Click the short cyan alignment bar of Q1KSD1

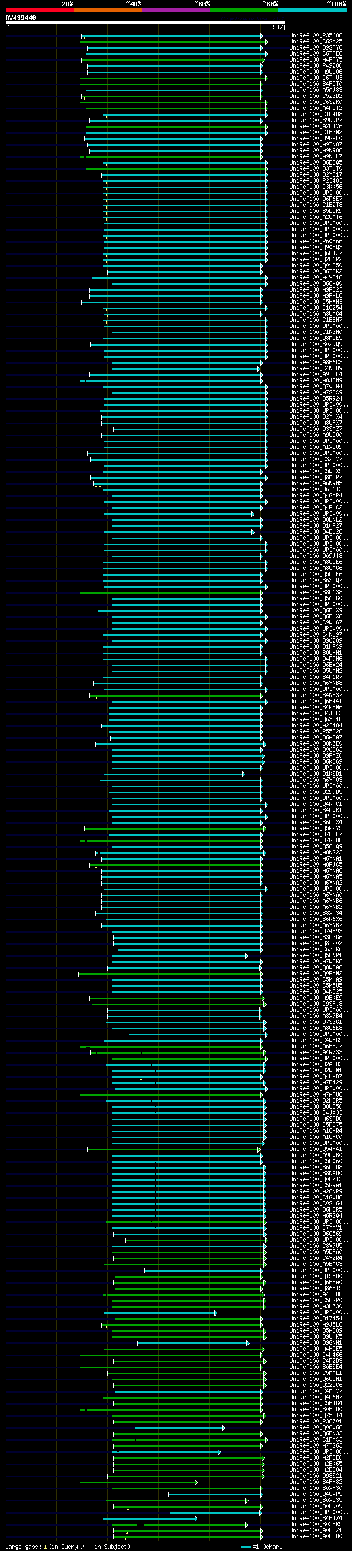coord(174,774)
